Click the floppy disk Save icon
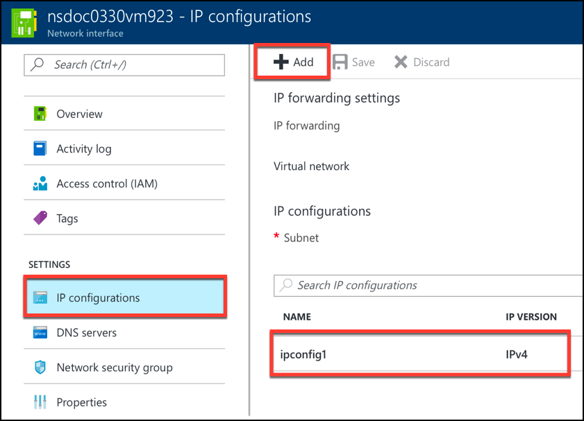Viewport: 584px width, 421px height. tap(340, 62)
